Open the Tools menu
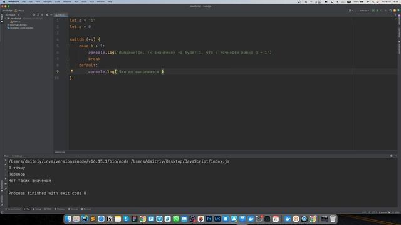The height and width of the screenshot is (225, 401). (x=84, y=2)
